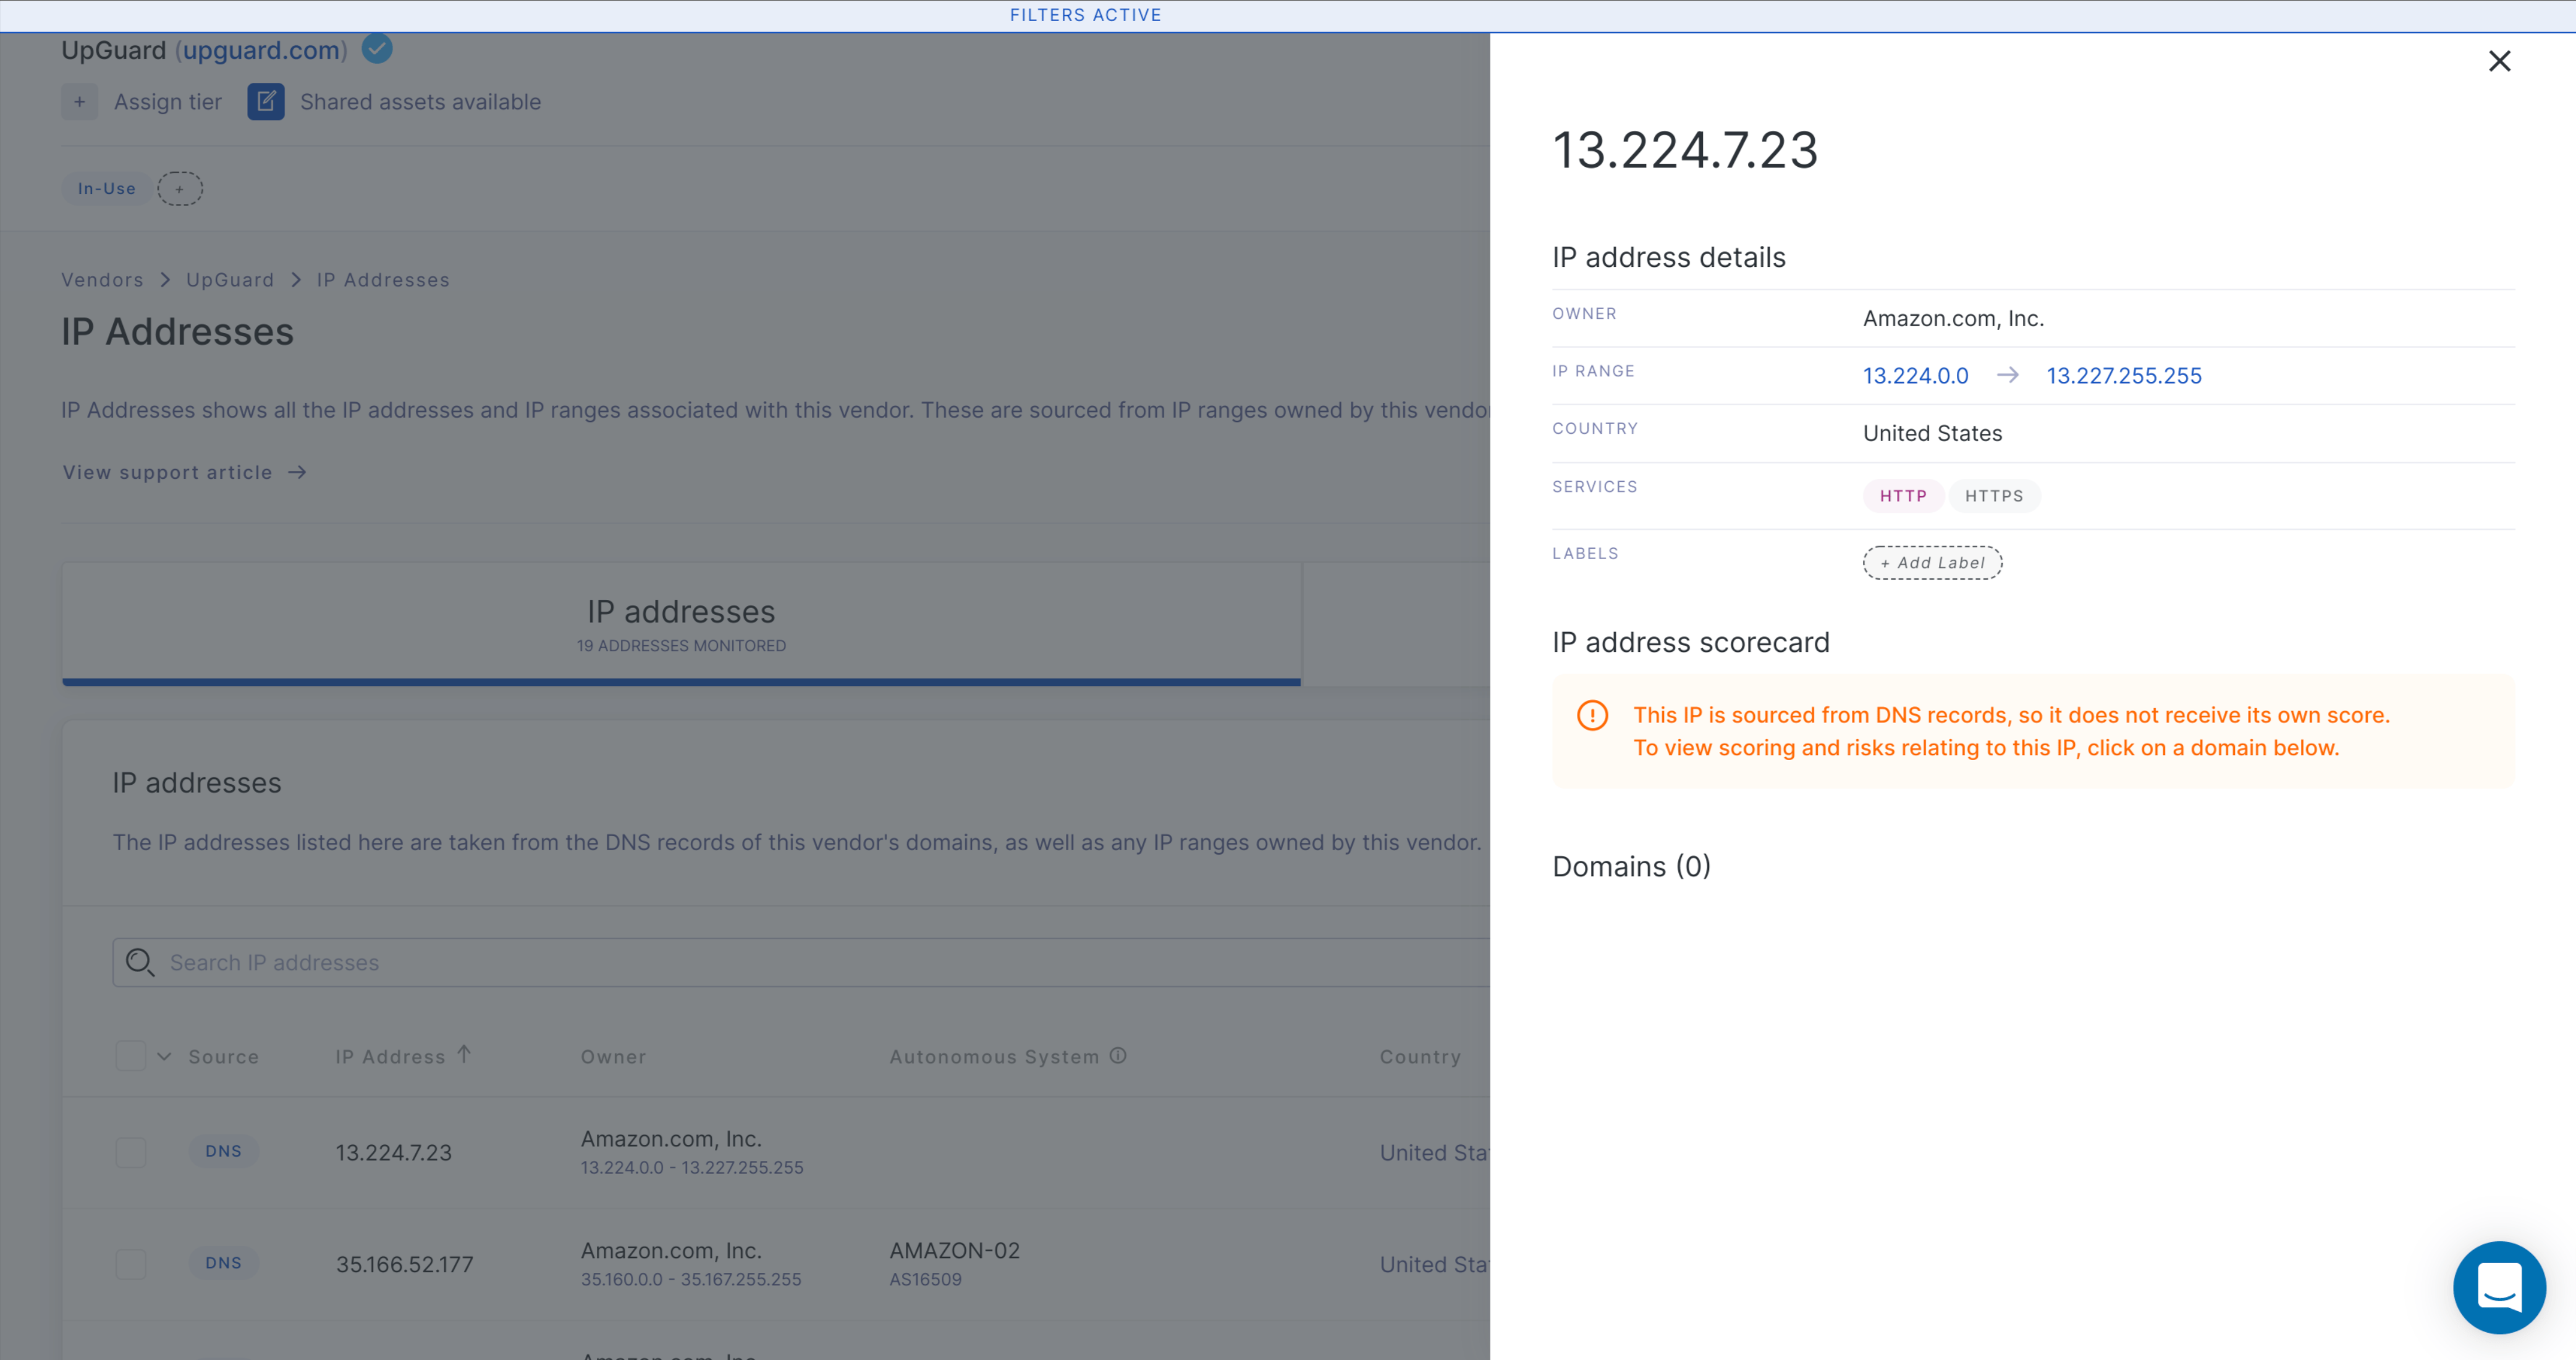This screenshot has height=1360, width=2576.
Task: Click the 13.224.7.23 table cell
Action: click(393, 1152)
